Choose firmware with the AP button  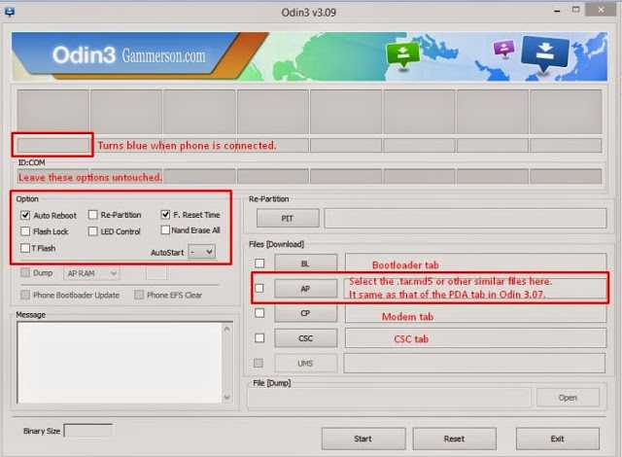305,289
